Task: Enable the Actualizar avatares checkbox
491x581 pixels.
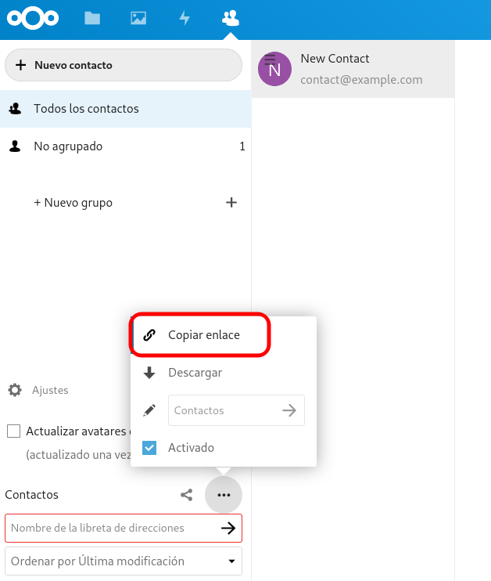Action: pos(14,431)
